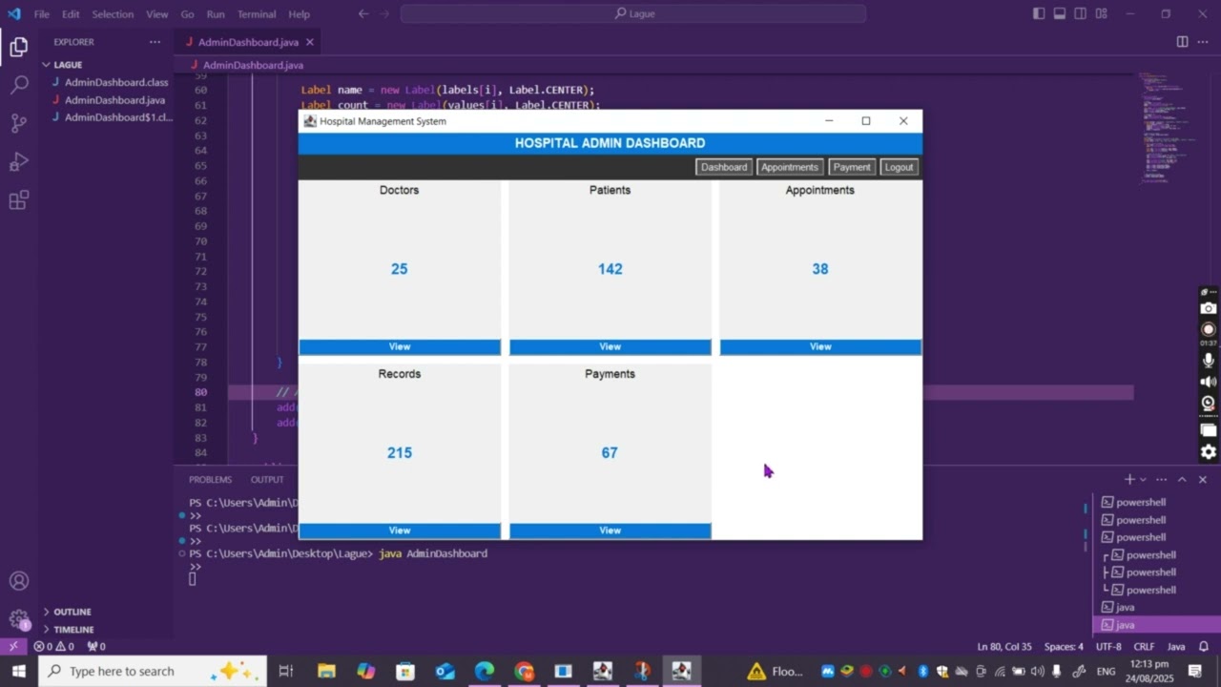Open Run and Debug view

coord(18,161)
